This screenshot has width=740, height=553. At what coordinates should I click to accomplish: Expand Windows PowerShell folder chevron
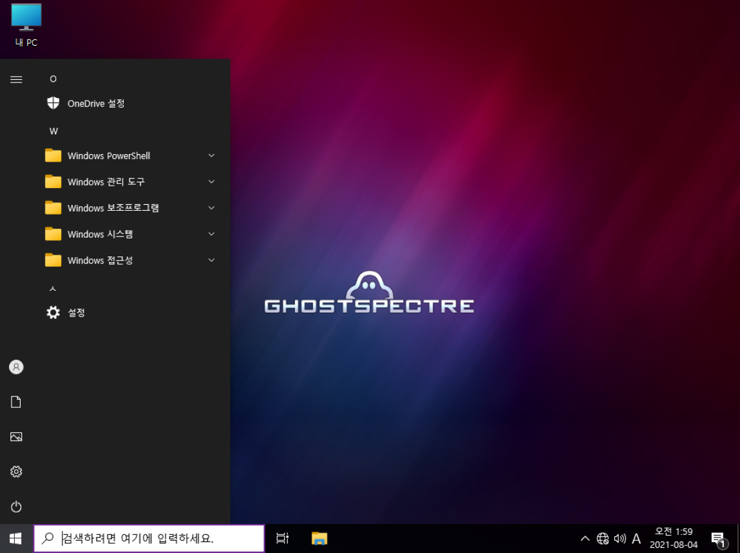211,155
